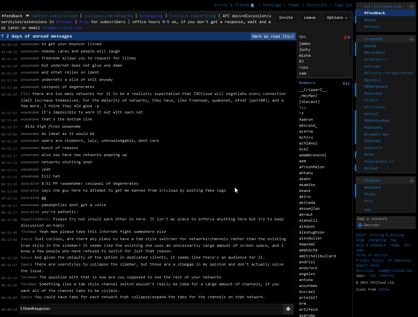Open the Privacy Policy link
The width and height of the screenshot is (418, 317).
(369, 260)
